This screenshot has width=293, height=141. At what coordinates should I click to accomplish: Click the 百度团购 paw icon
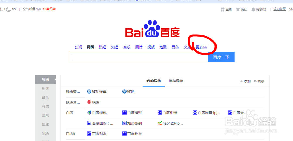[89, 123]
